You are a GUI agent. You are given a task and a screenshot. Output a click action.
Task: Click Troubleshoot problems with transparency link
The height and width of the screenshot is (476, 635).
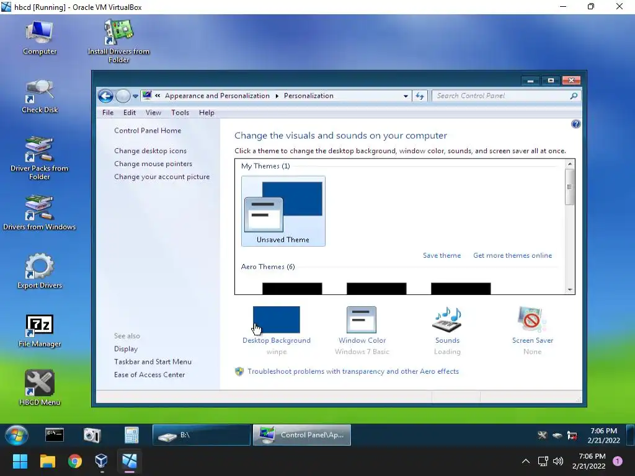pos(353,371)
